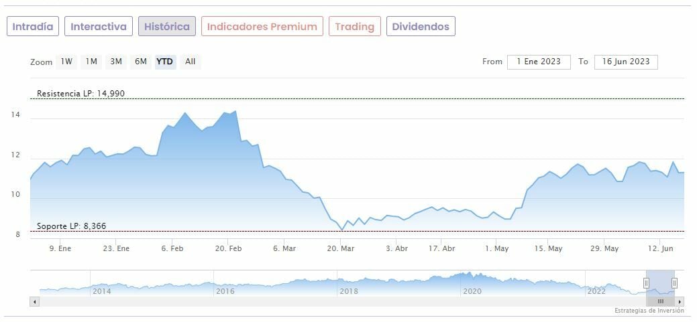697x322 pixels.
Task: Open the Intradía tab
Action: (33, 27)
